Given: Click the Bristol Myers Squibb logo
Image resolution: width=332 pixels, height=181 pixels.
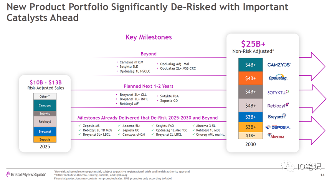Looking at the screenshot, I should [26, 174].
